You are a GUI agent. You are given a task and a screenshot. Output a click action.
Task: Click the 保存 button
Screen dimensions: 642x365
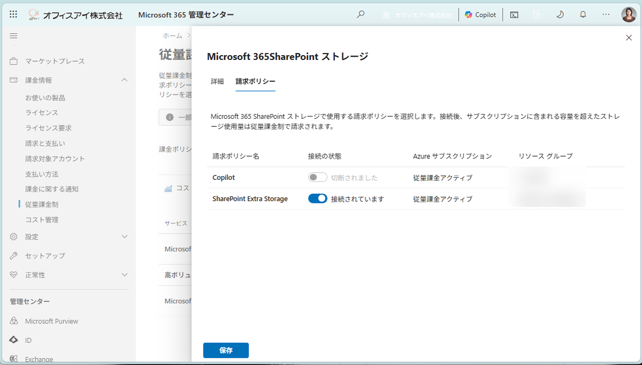point(226,350)
